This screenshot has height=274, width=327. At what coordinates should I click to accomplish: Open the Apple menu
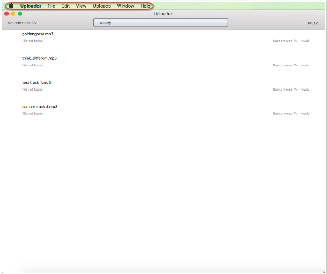coord(11,6)
